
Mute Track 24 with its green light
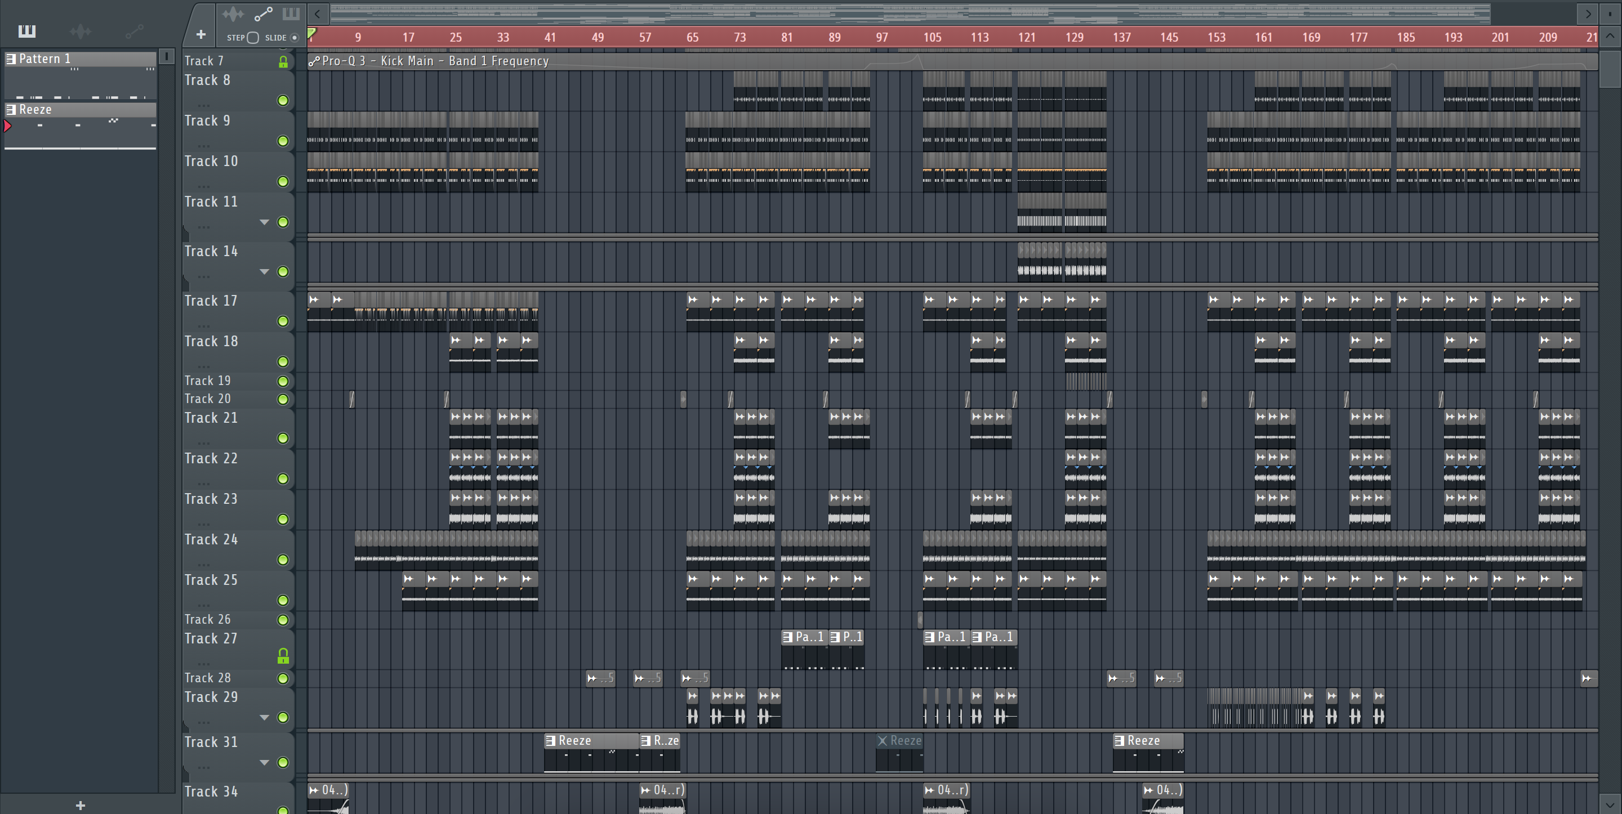[x=283, y=560]
